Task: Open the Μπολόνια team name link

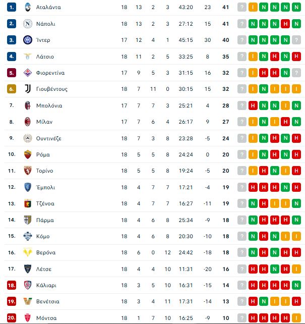Action: (x=49, y=105)
